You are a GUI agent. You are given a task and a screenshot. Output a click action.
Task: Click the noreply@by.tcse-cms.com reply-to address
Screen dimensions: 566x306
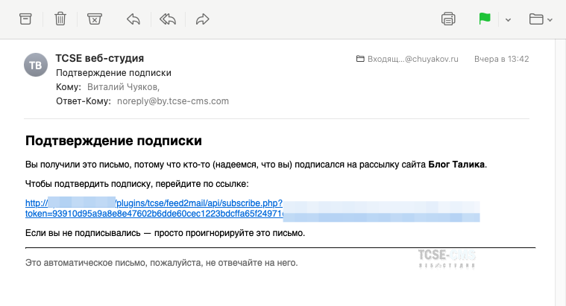pyautogui.click(x=172, y=101)
